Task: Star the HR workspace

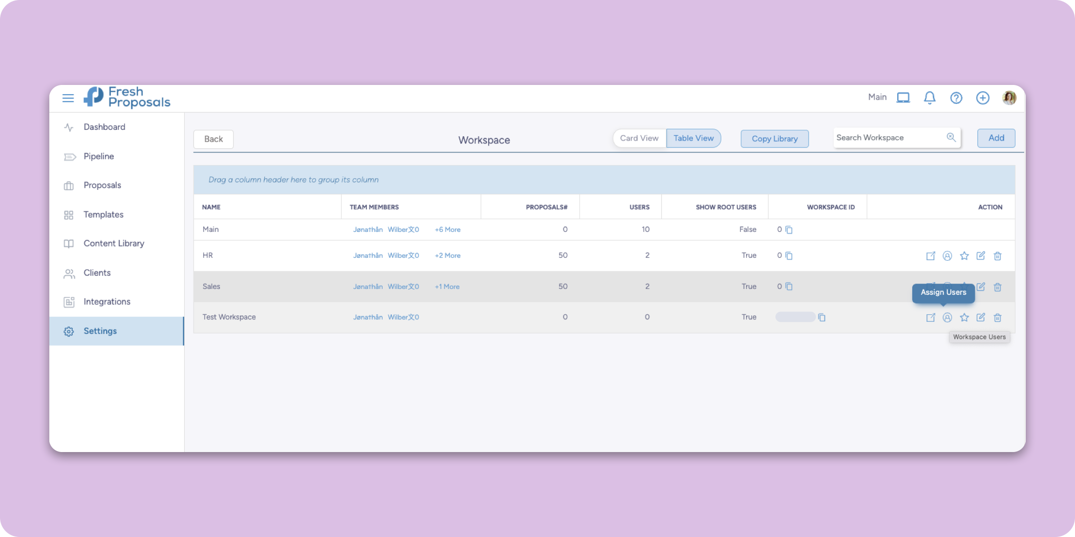Action: [964, 256]
